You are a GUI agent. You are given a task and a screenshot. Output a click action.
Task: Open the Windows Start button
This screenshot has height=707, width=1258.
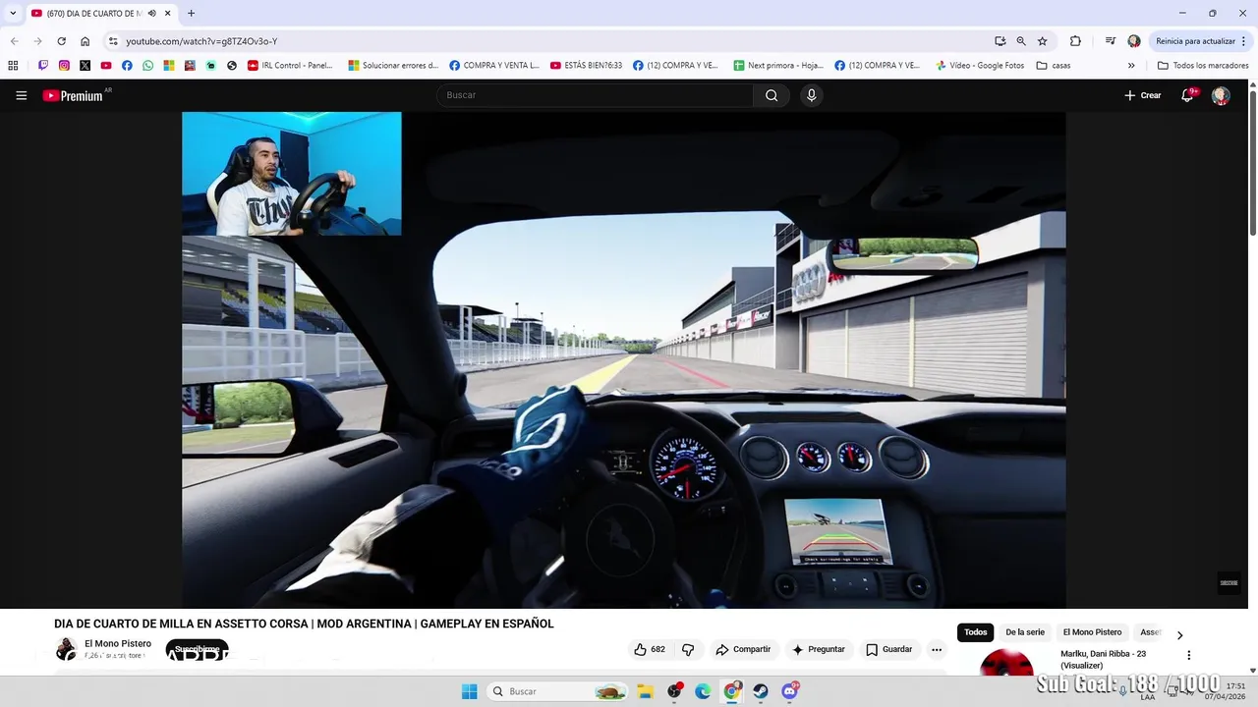tap(470, 691)
